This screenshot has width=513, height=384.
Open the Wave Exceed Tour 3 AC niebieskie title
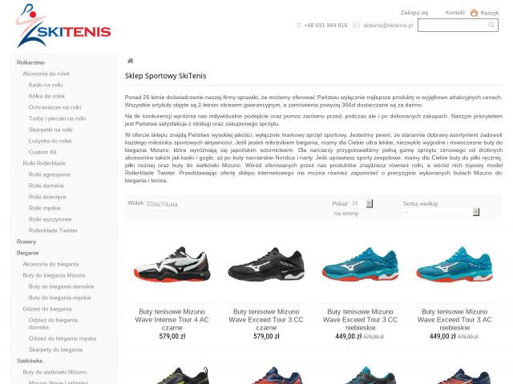coord(454,319)
